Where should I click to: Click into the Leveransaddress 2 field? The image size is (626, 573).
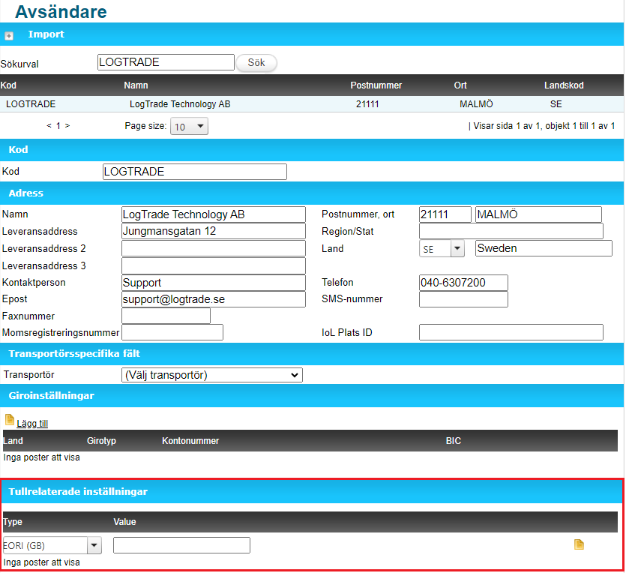(213, 248)
